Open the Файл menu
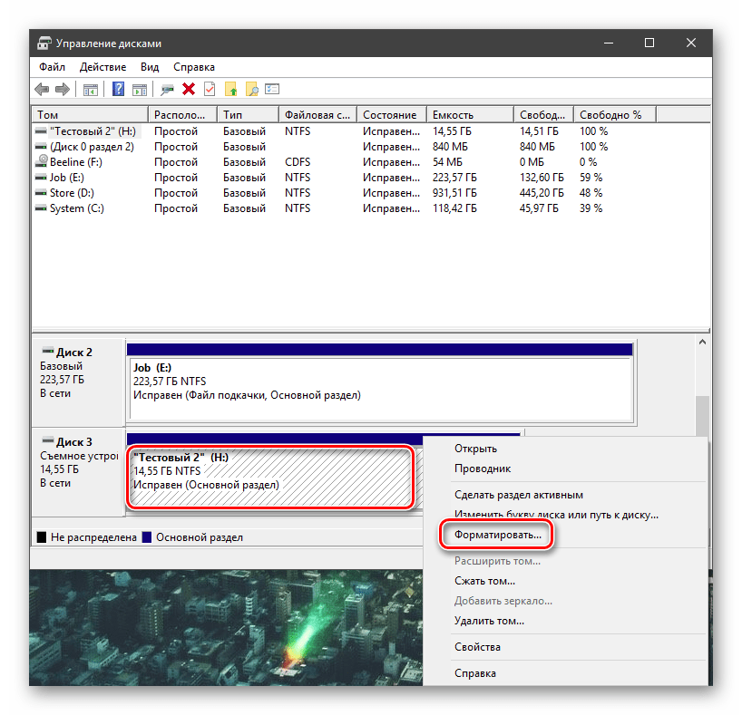This screenshot has width=742, height=715. tap(52, 67)
